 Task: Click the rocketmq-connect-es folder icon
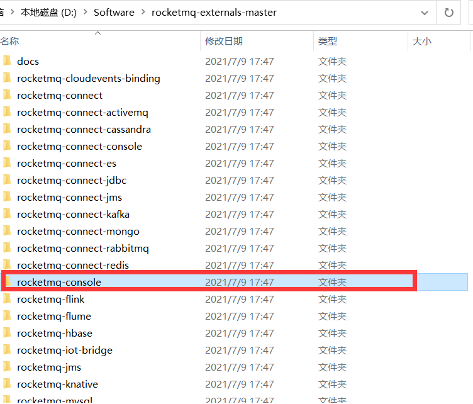(7, 162)
